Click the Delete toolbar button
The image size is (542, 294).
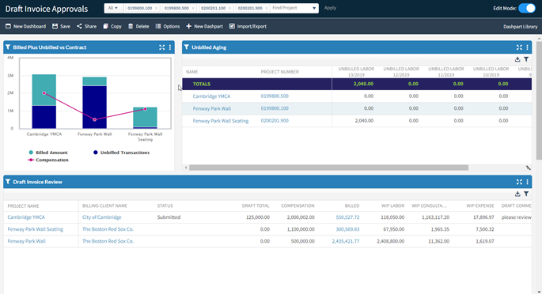pos(138,26)
